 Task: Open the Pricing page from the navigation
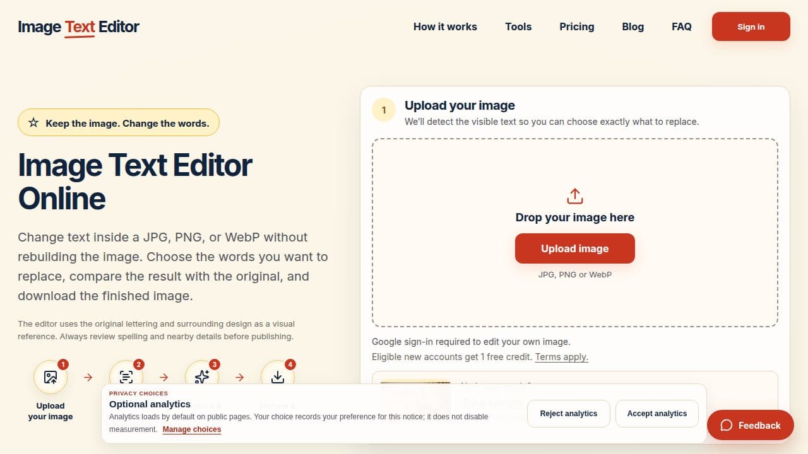tap(577, 26)
